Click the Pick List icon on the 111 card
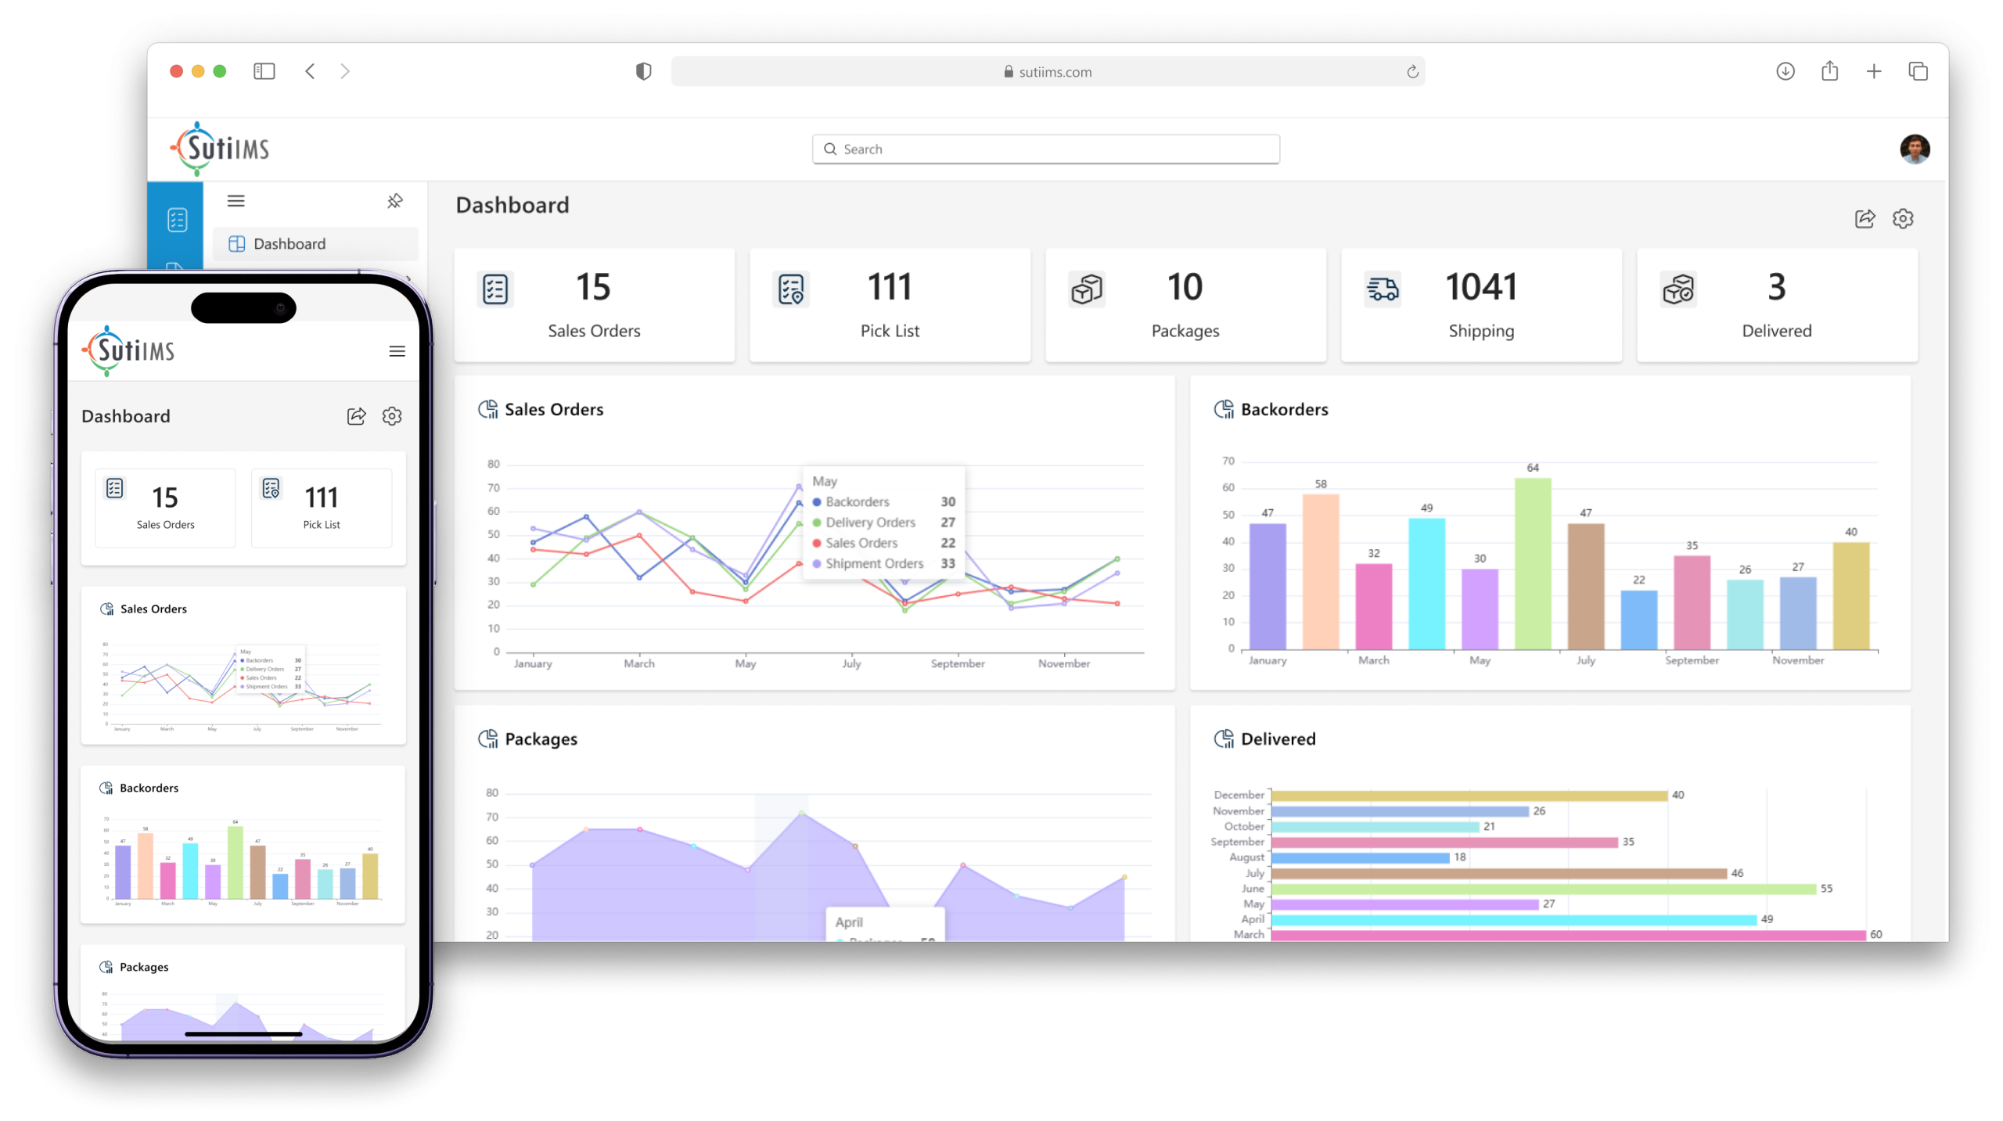The image size is (2003, 1121). [x=790, y=288]
